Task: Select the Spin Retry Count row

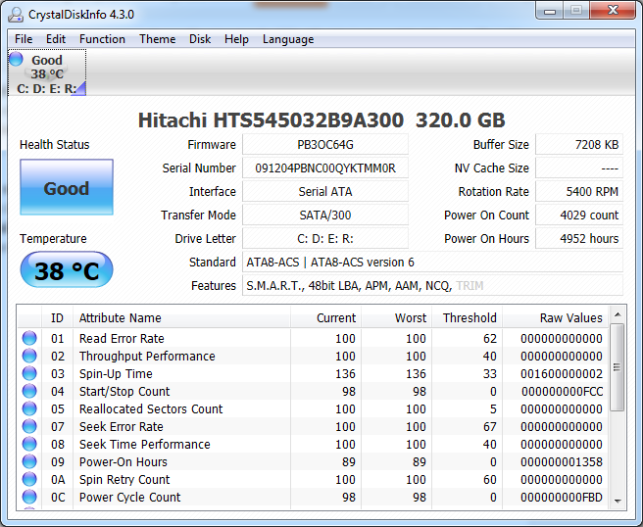Action: coord(313,479)
